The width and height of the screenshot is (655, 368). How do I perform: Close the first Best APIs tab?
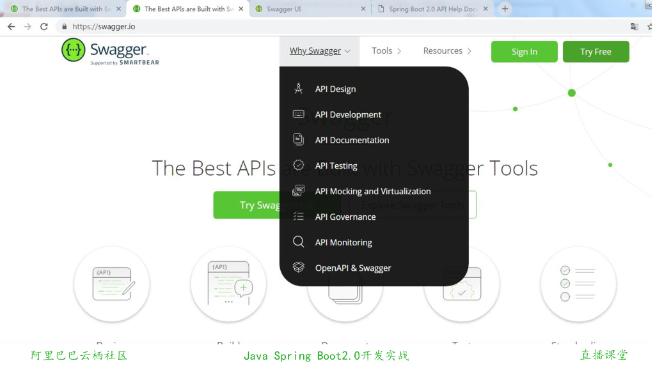(118, 9)
